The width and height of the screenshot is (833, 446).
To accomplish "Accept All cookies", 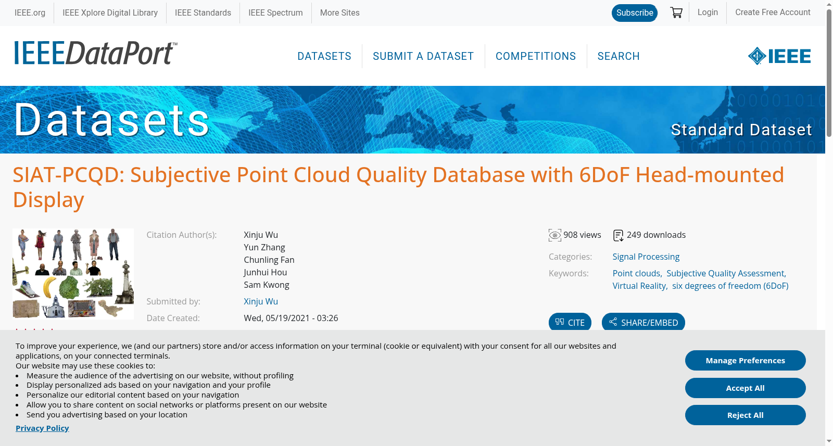I will (x=746, y=388).
